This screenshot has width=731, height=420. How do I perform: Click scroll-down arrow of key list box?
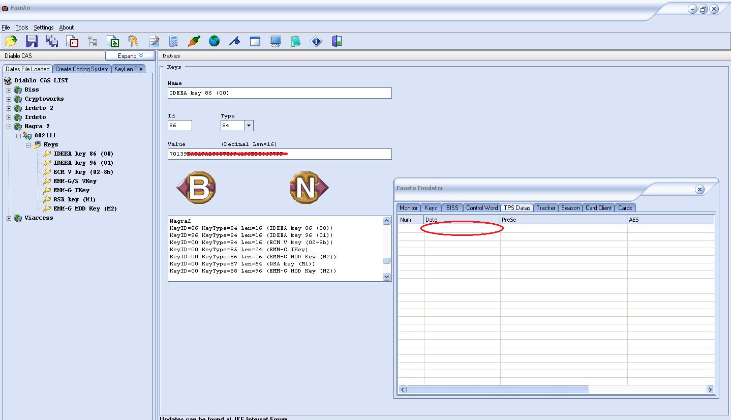pyautogui.click(x=386, y=277)
